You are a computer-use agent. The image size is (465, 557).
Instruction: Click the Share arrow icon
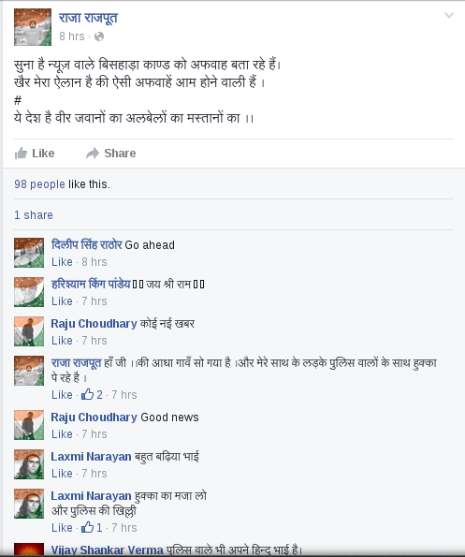coord(93,154)
